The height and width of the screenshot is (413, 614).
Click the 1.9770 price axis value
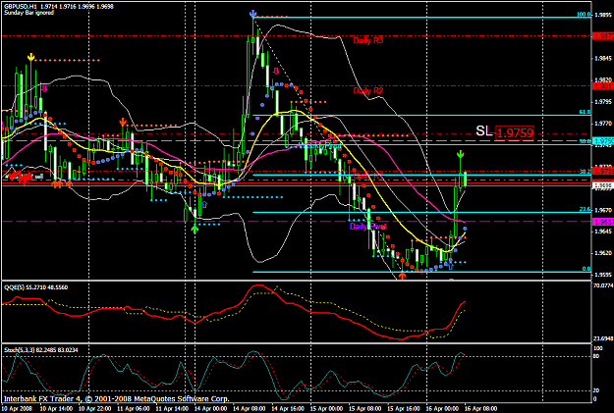602,124
